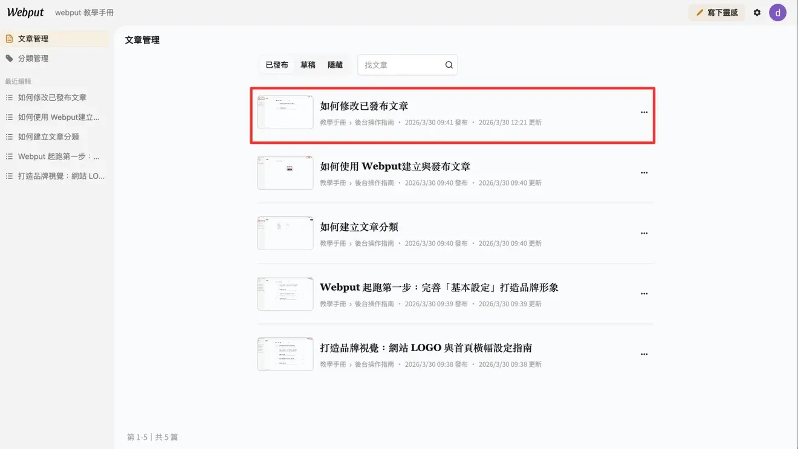Open more options for Webput 起跑第一步 article

tap(644, 294)
